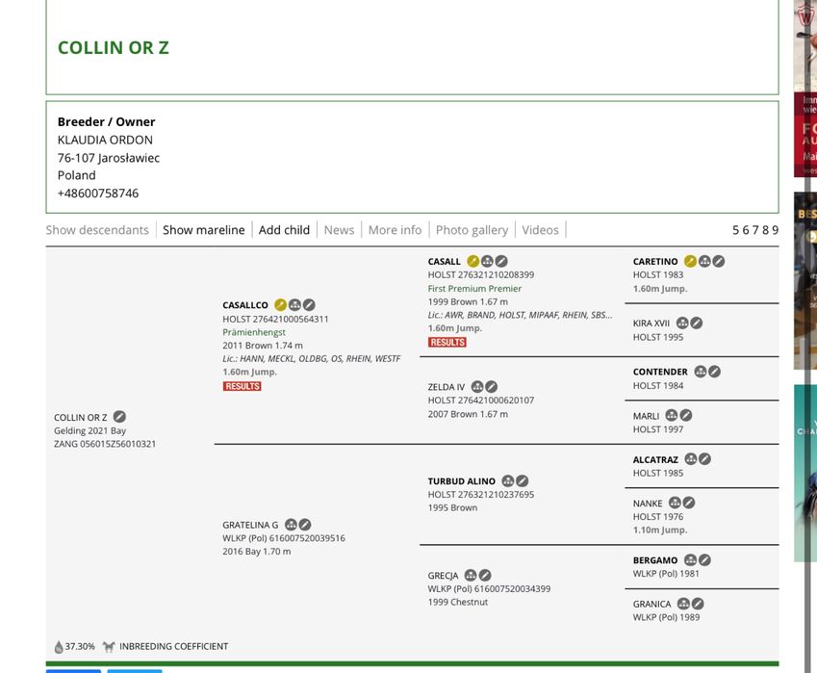817x673 pixels.
Task: Click the gold semen icon next to CARETINO
Action: click(x=690, y=261)
